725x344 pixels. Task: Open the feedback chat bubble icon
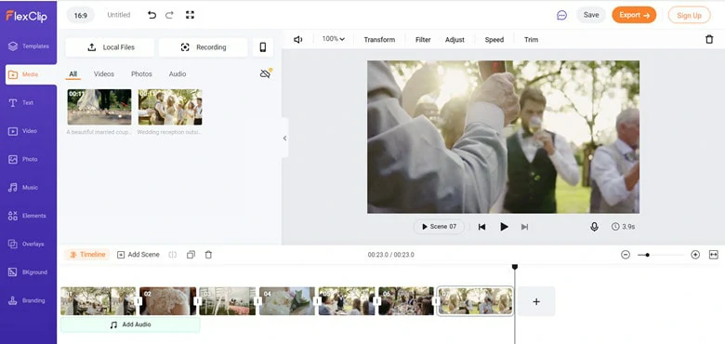(561, 15)
